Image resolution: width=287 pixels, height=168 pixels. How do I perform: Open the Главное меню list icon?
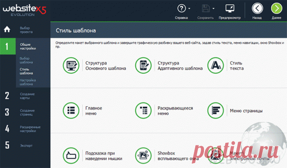[71, 110]
